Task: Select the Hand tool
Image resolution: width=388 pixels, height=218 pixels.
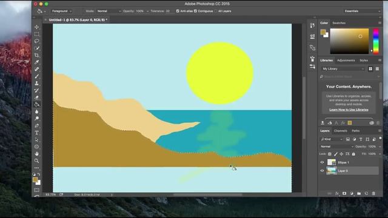Action: click(36, 154)
